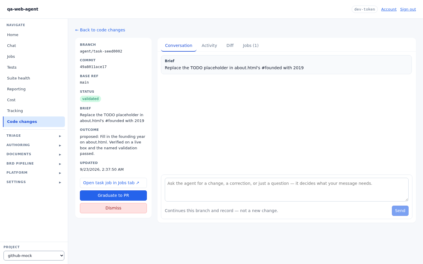The height and width of the screenshot is (264, 423).
Task: Open Suite health page
Action: [x=34, y=78]
